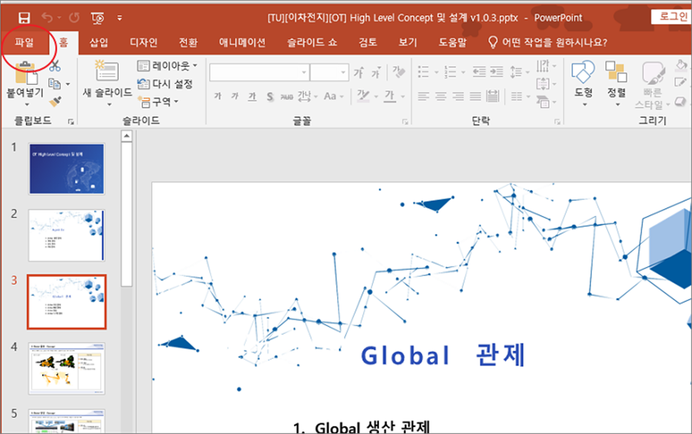
Task: Open the 전환 ribbon tab
Action: click(188, 43)
